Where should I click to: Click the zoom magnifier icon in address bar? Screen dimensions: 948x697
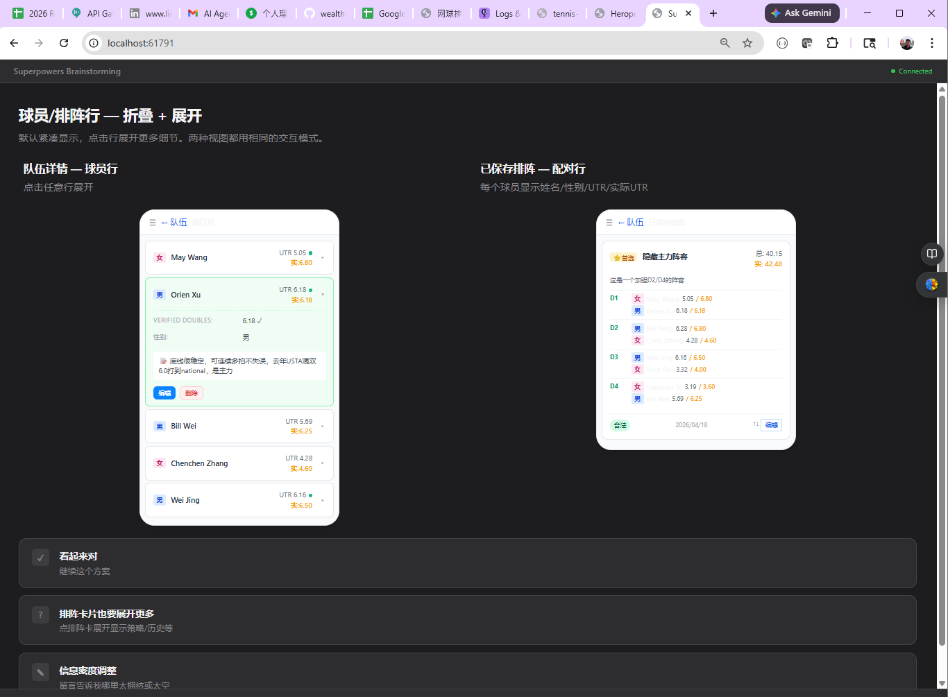tap(725, 43)
